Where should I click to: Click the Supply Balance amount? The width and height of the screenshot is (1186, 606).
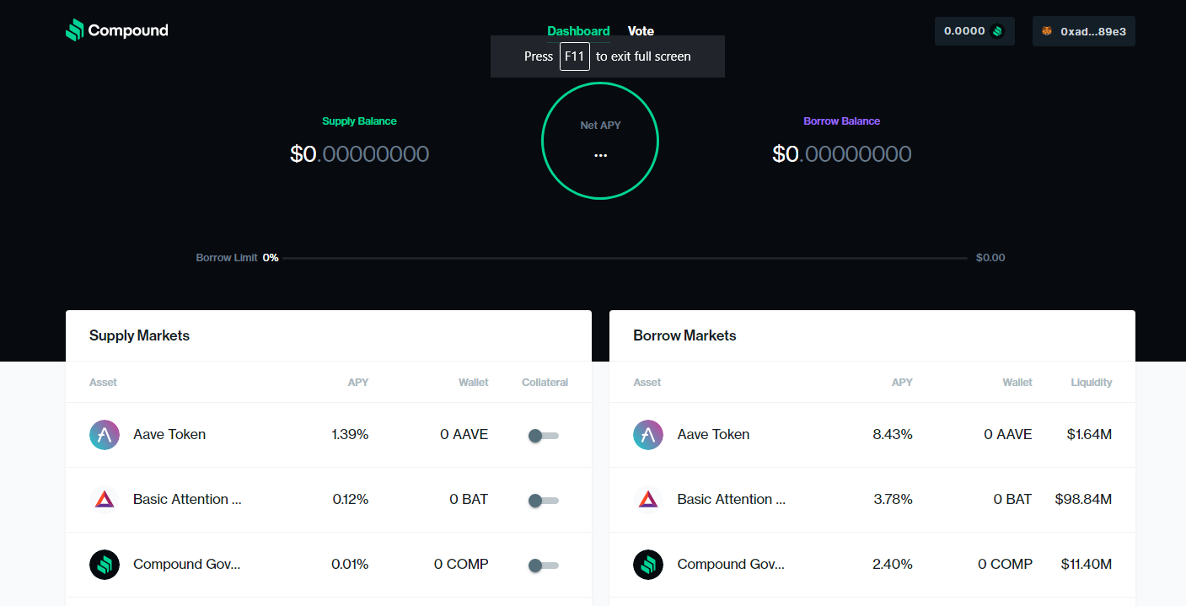[360, 154]
